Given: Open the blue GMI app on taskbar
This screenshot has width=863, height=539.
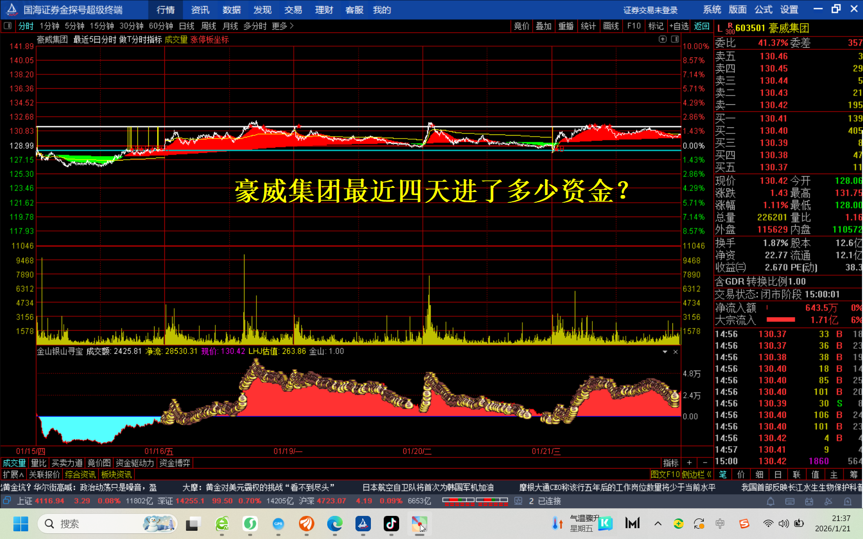Looking at the screenshot, I should pos(278,524).
